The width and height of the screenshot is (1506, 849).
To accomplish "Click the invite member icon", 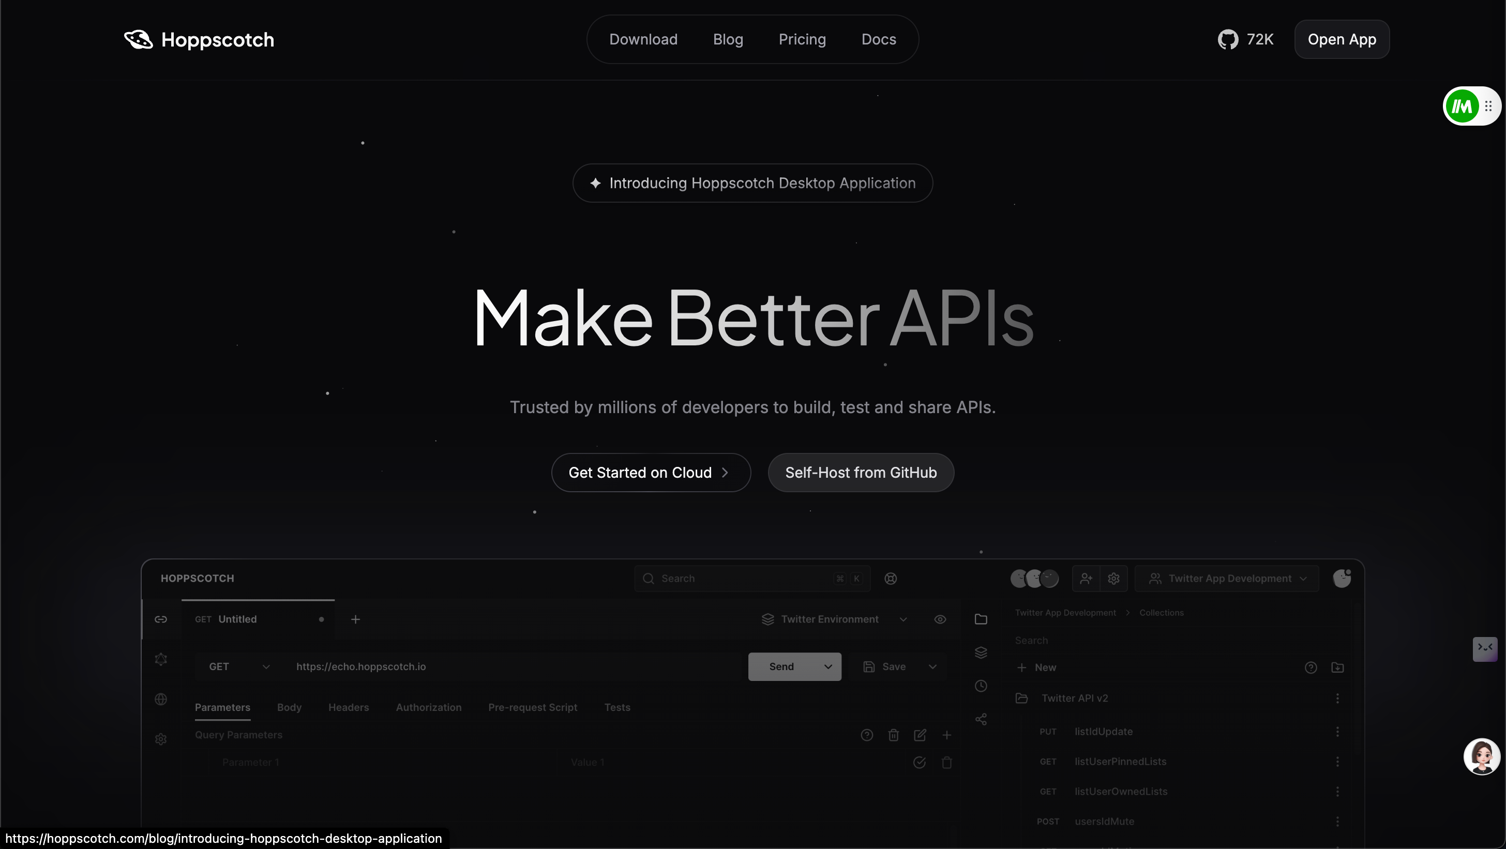I will click(1086, 579).
